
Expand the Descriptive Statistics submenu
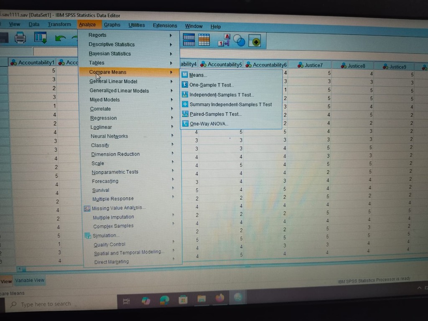tap(130, 44)
